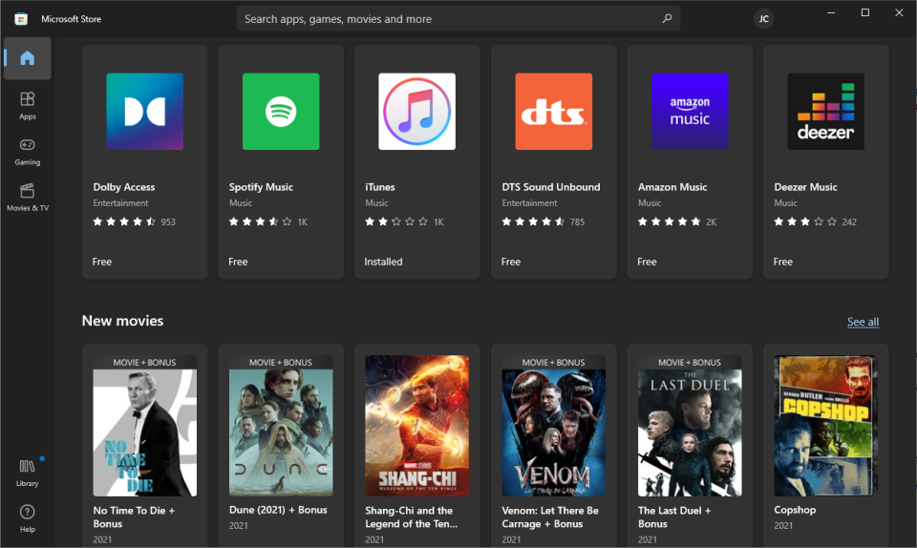The width and height of the screenshot is (917, 548).
Task: Click the Spotify Music app icon
Action: (281, 111)
